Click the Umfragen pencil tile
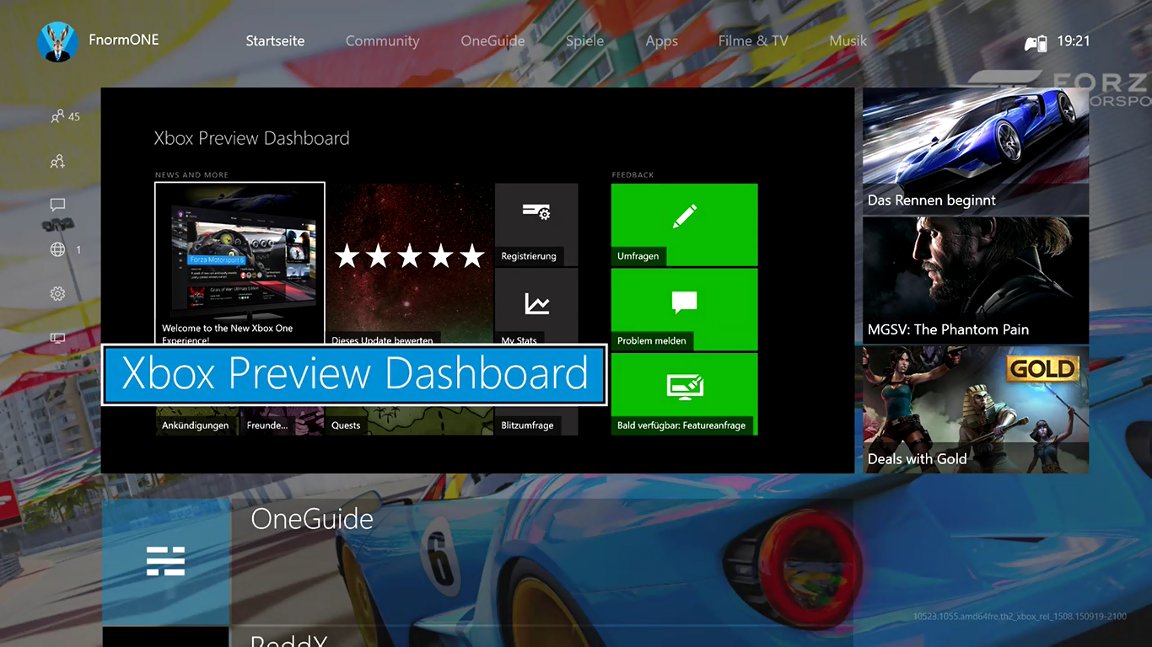Screen dimensions: 1152x647 point(684,224)
